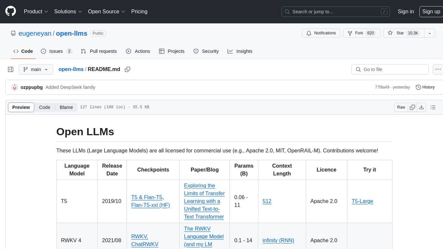Viewport: 443px width, 249px height.
Task: Open the 512 context length link
Action: [267, 201]
